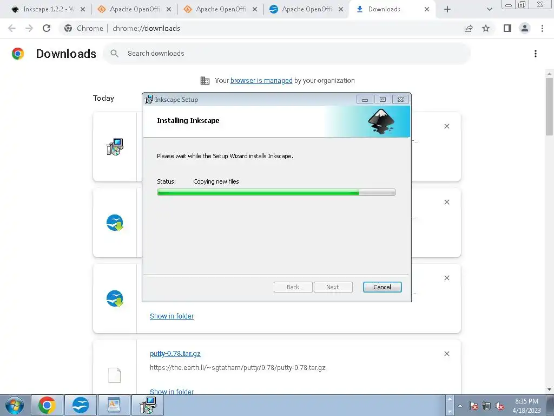Click the Chrome site info icon in address bar
This screenshot has width=554, height=416.
click(x=68, y=28)
